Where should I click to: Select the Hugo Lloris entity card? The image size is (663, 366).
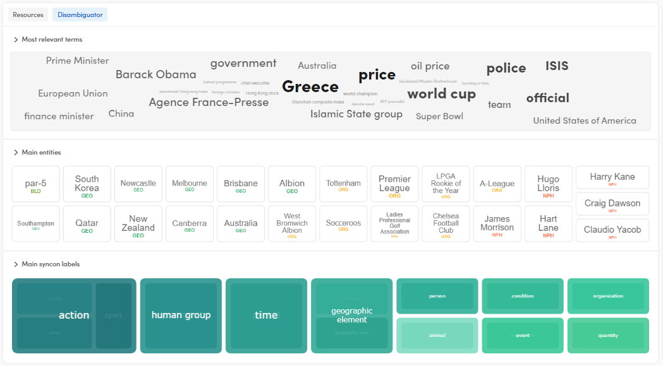click(x=548, y=184)
